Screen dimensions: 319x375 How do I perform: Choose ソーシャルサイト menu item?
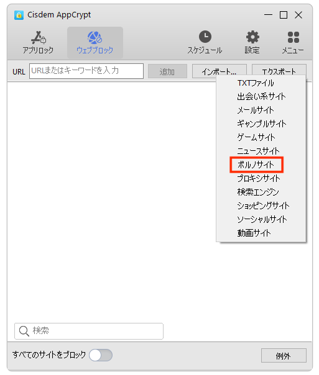click(261, 219)
